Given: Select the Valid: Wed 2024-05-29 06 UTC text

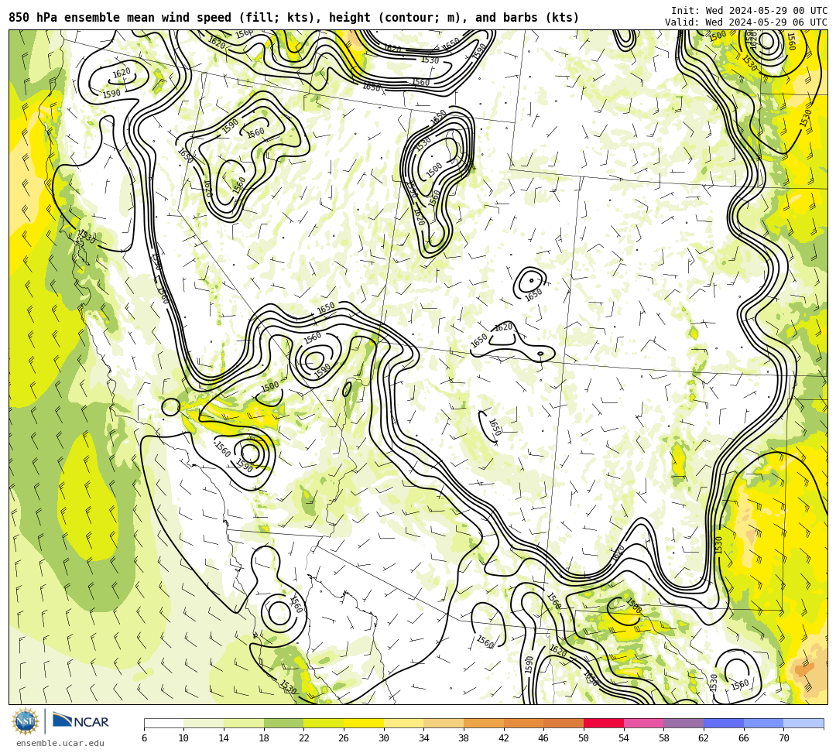Looking at the screenshot, I should pos(746,22).
